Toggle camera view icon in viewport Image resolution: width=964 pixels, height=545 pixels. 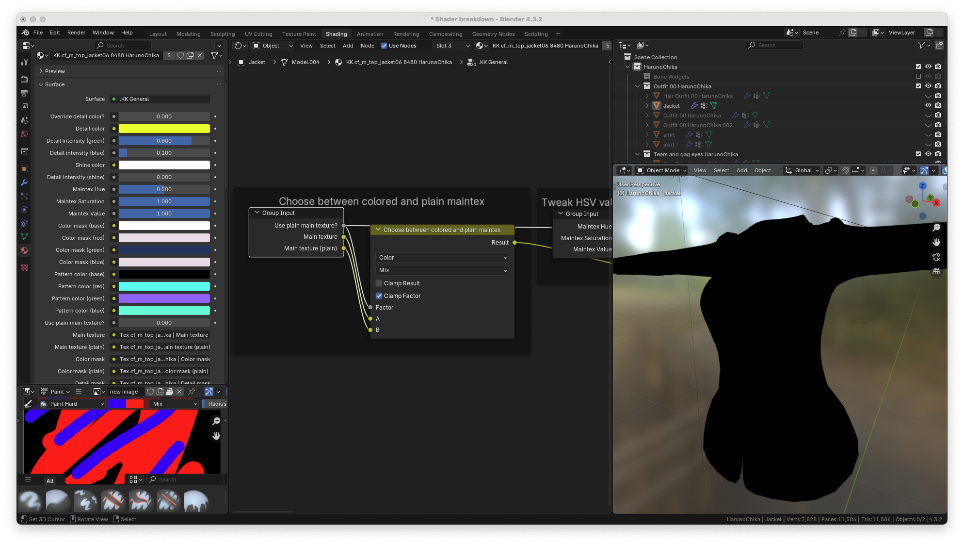tap(936, 257)
